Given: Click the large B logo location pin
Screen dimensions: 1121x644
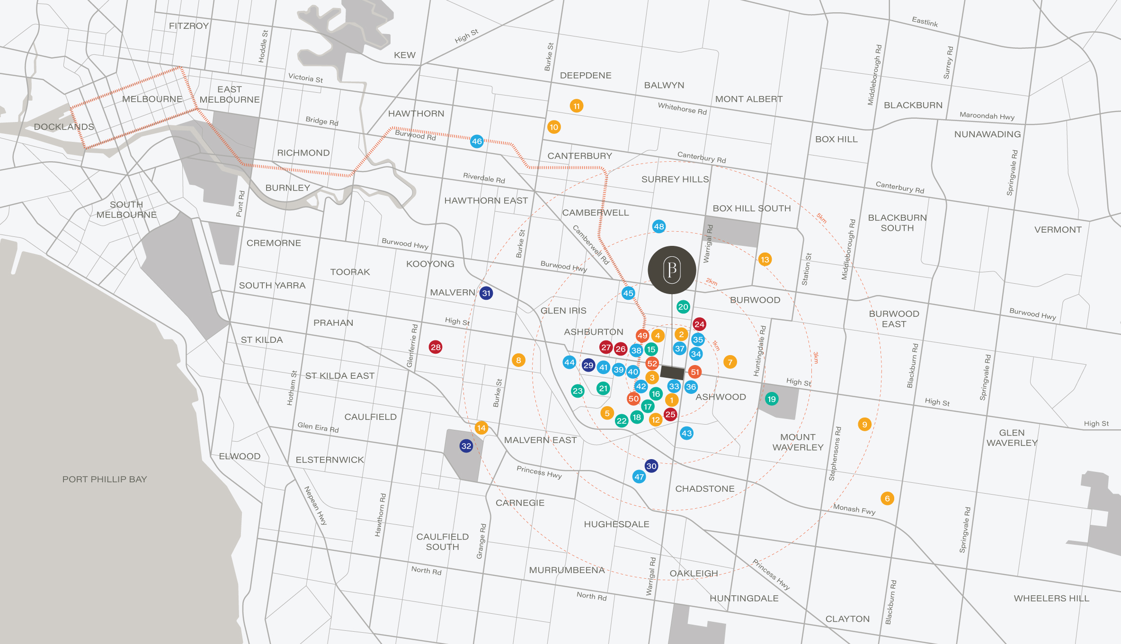Looking at the screenshot, I should tap(672, 270).
